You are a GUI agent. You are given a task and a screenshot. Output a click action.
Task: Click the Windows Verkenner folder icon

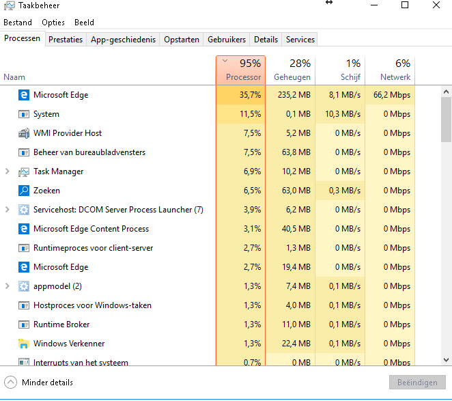[x=24, y=344]
